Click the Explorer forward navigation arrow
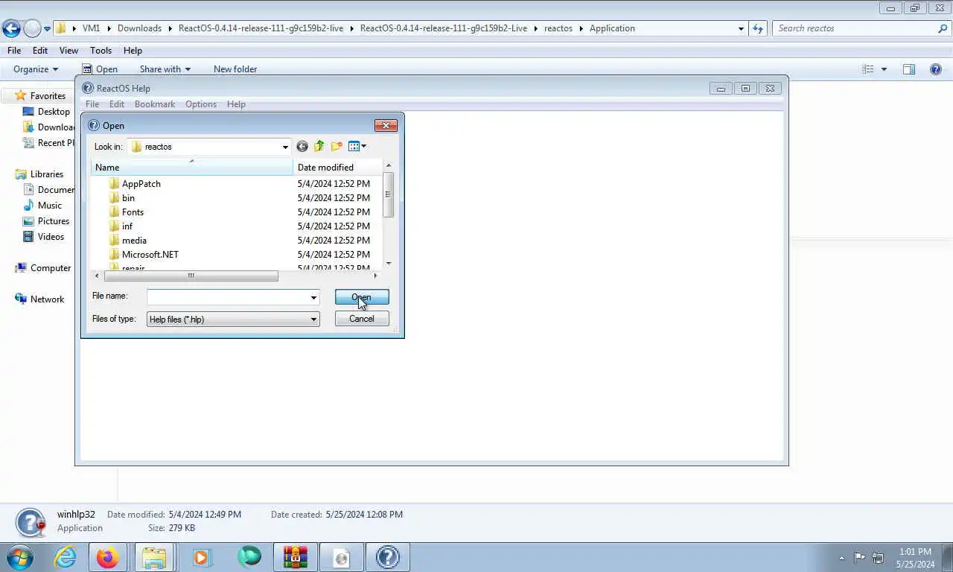 click(32, 29)
